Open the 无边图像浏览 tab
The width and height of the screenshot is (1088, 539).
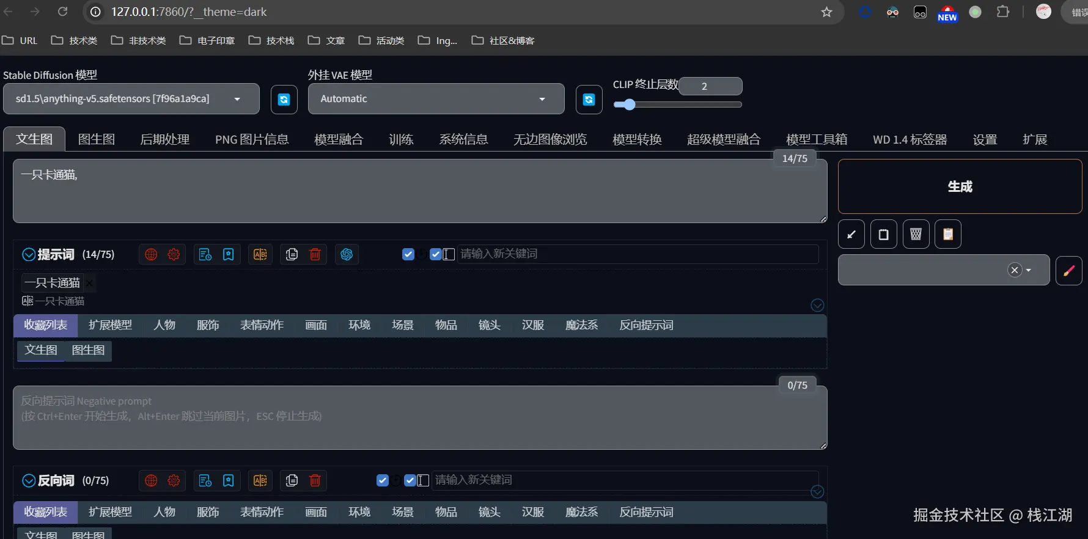click(x=550, y=139)
